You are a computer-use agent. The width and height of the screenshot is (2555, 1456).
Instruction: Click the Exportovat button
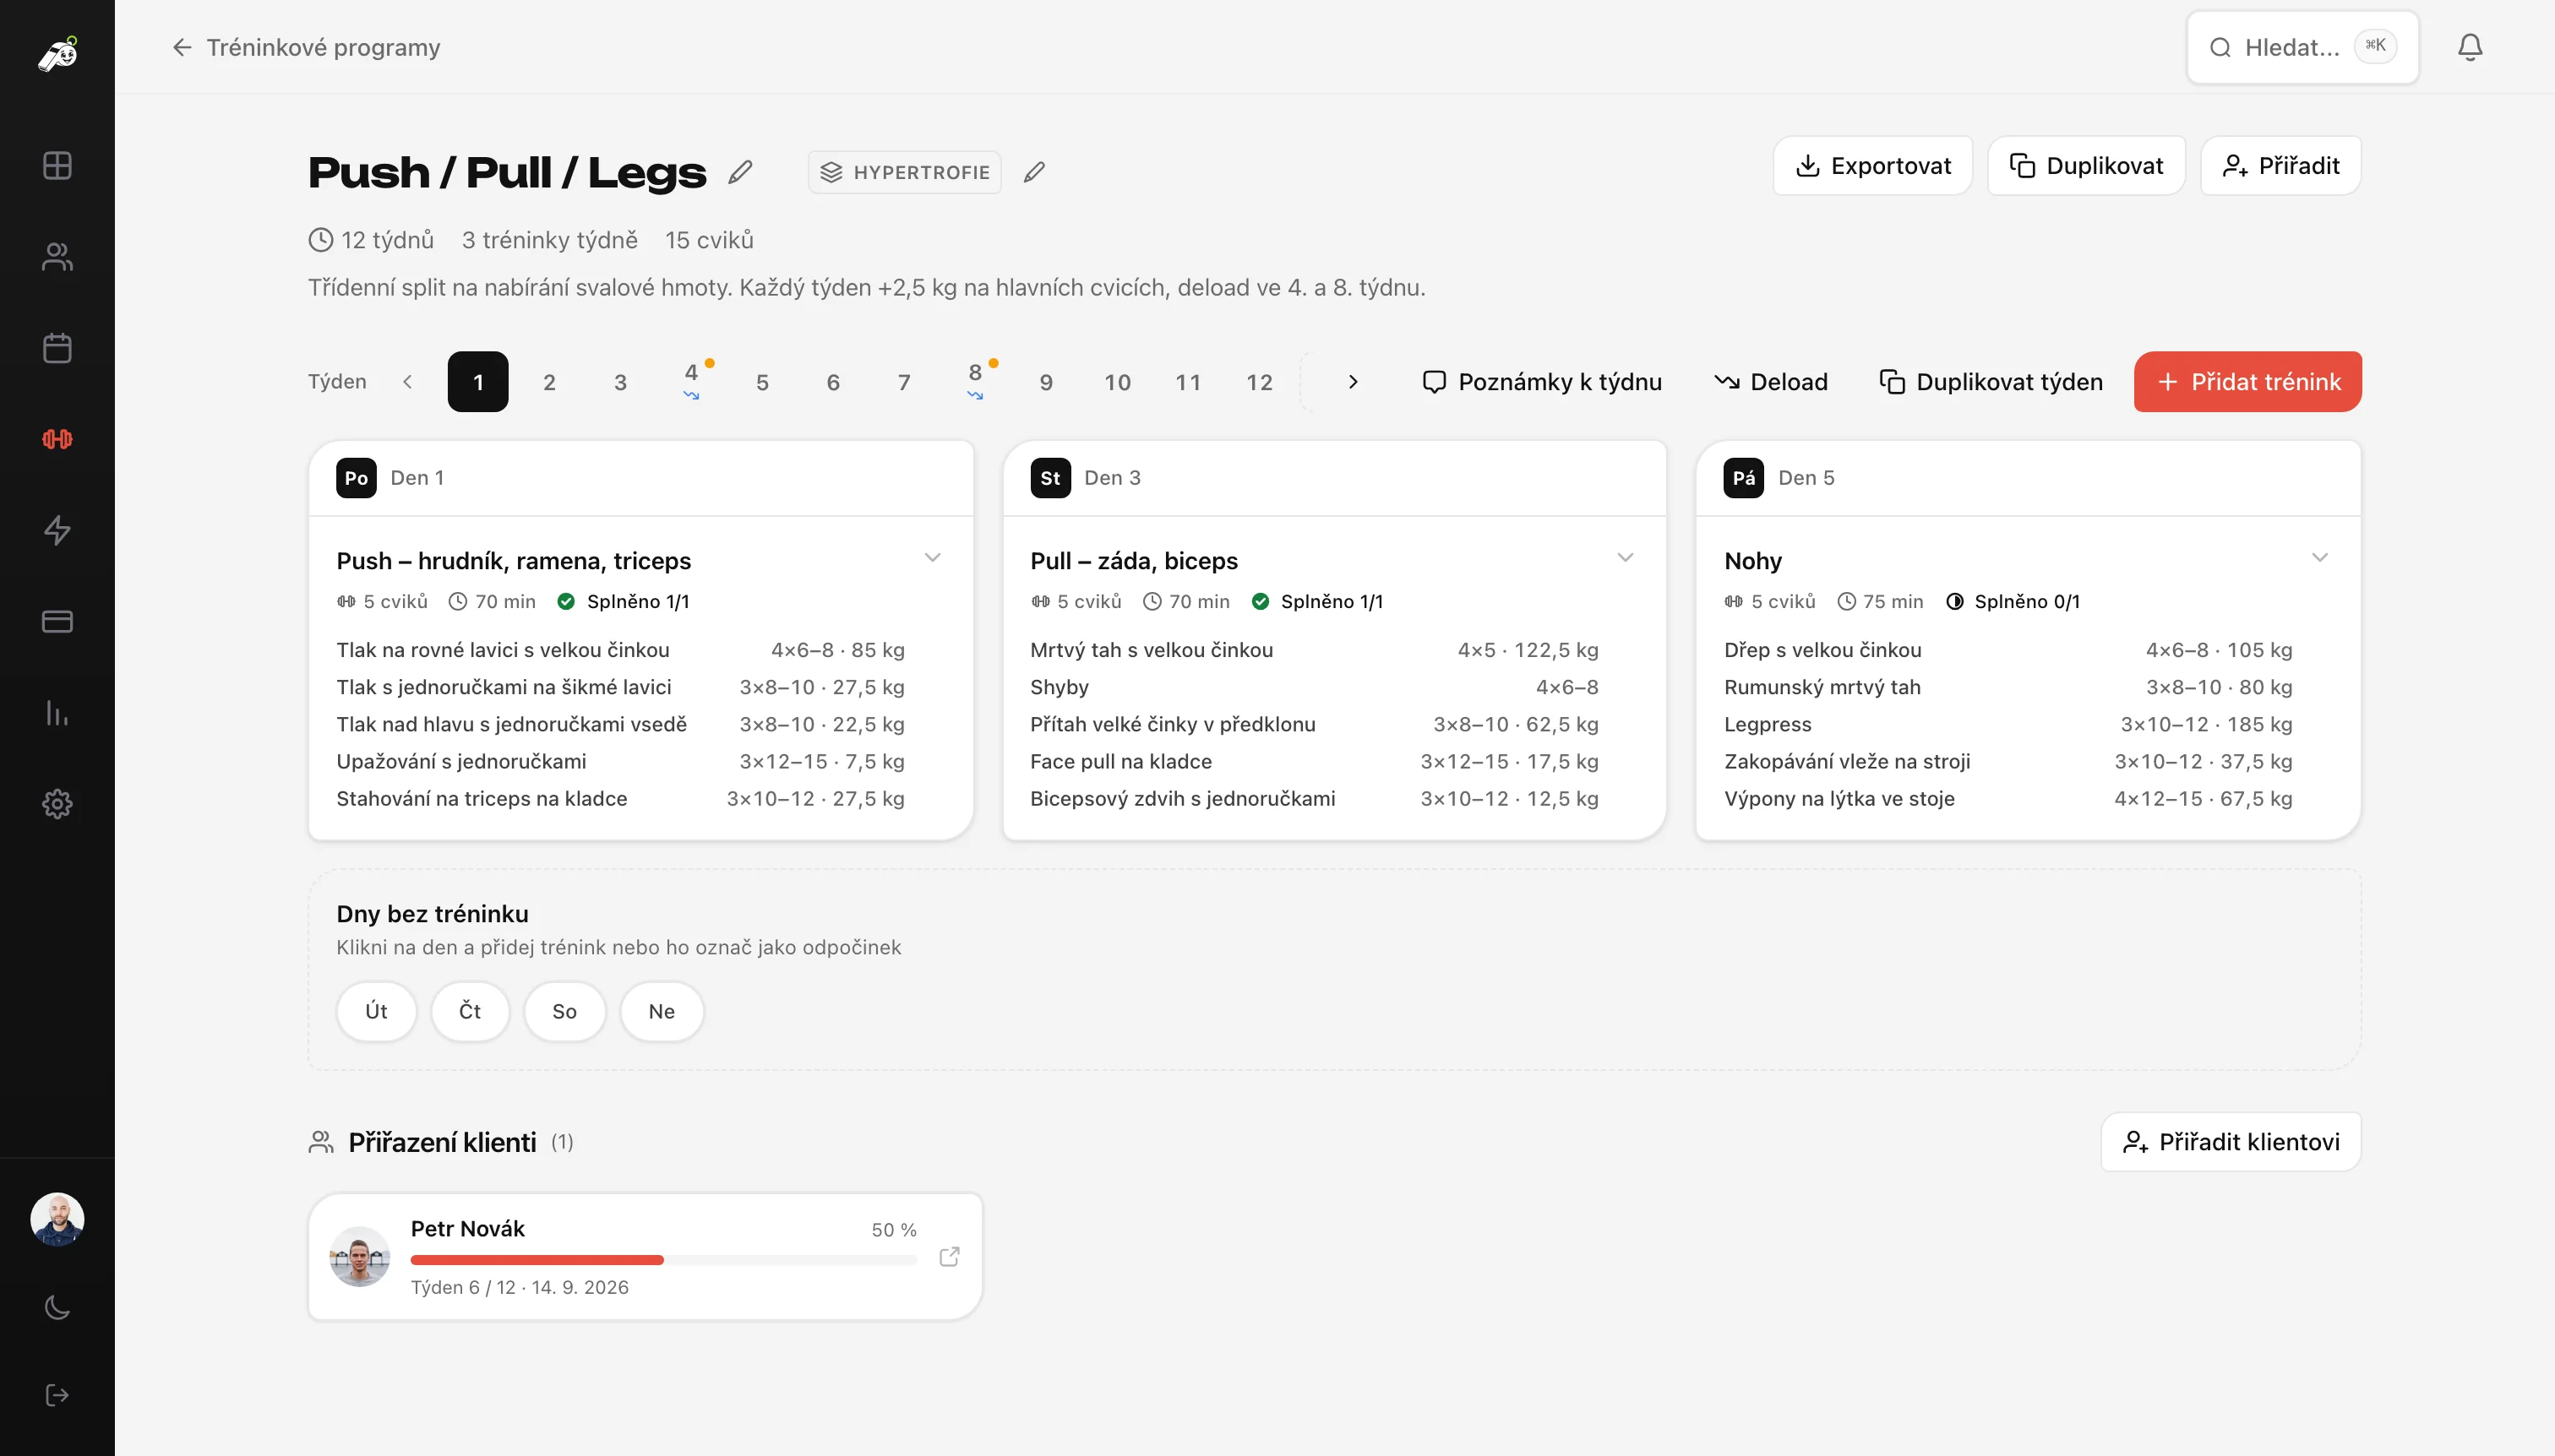pyautogui.click(x=1872, y=165)
